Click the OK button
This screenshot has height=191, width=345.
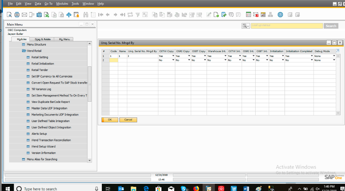pos(110,120)
